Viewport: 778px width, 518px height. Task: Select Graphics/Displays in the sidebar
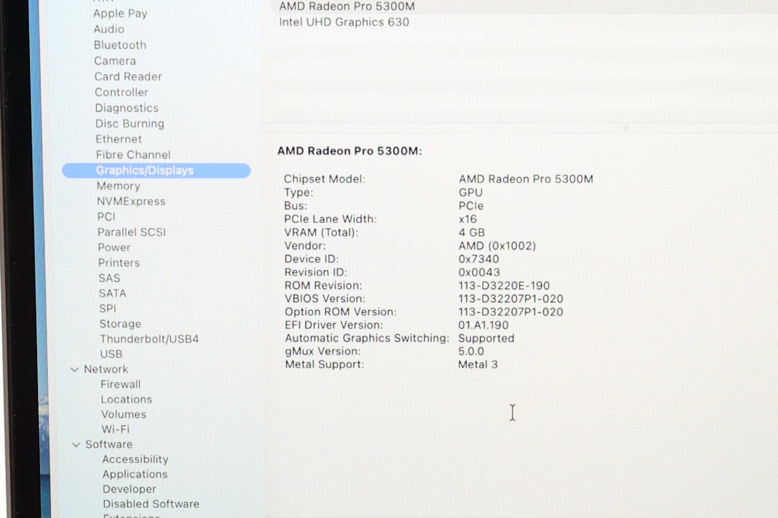(x=144, y=171)
